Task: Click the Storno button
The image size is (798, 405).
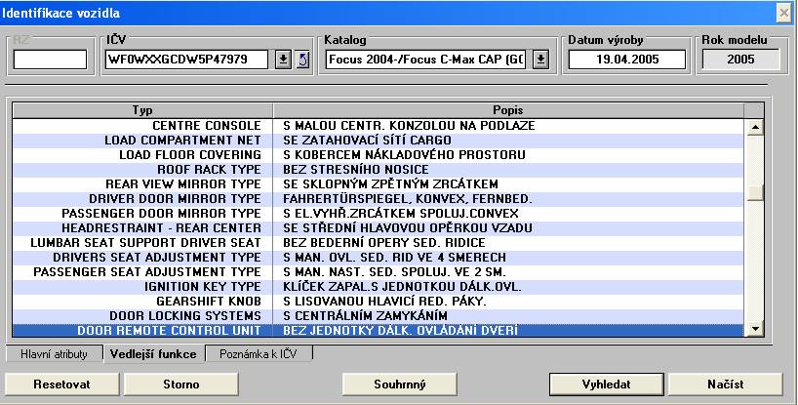Action: [181, 384]
